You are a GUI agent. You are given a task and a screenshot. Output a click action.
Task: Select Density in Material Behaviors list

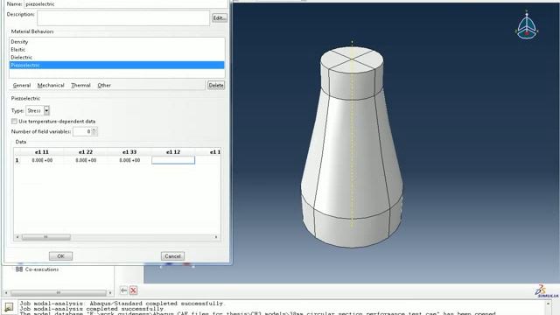pos(116,42)
